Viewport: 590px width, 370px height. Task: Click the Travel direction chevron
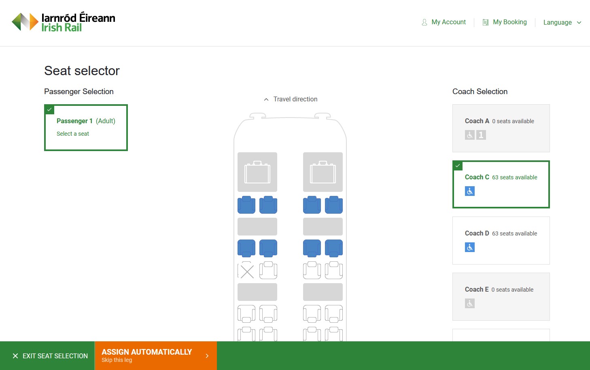click(x=266, y=99)
